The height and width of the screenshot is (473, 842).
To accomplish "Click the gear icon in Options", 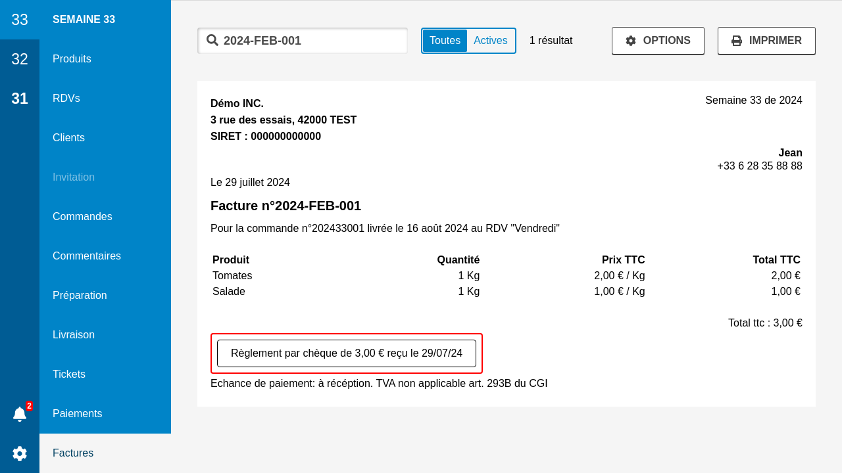I will [x=631, y=41].
